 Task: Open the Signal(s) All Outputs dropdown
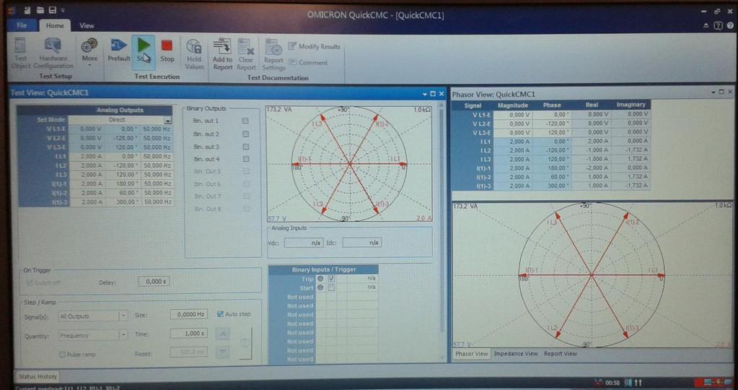point(123,316)
